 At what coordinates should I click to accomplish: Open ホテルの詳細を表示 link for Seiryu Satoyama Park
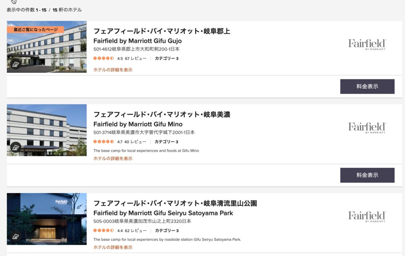coord(113,247)
